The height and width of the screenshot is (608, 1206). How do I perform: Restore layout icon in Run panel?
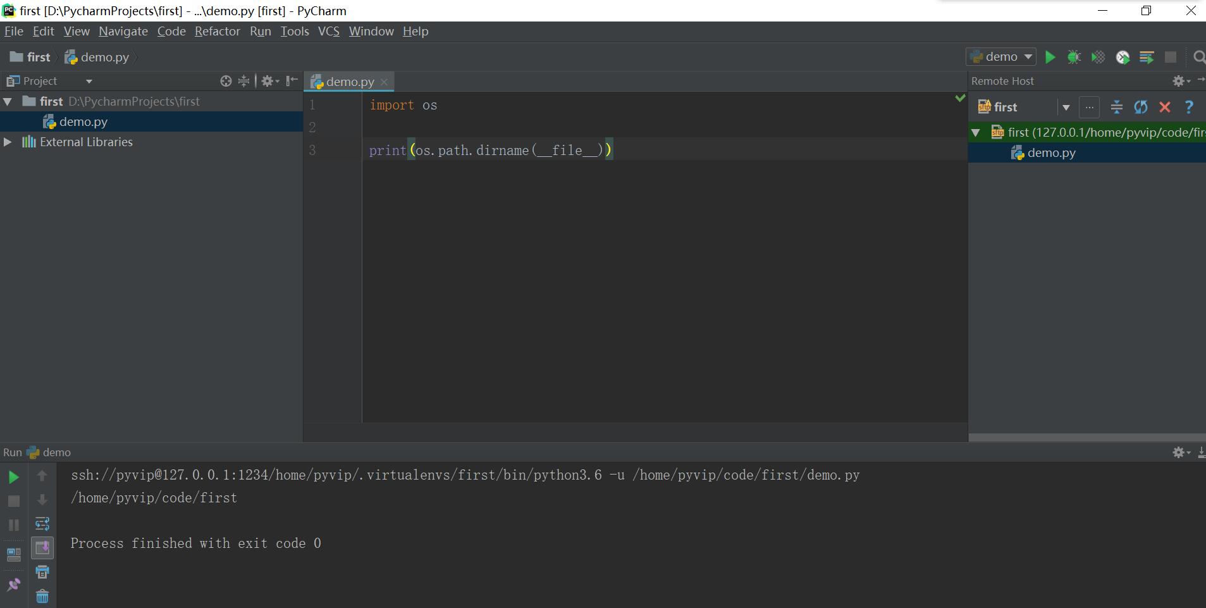13,555
